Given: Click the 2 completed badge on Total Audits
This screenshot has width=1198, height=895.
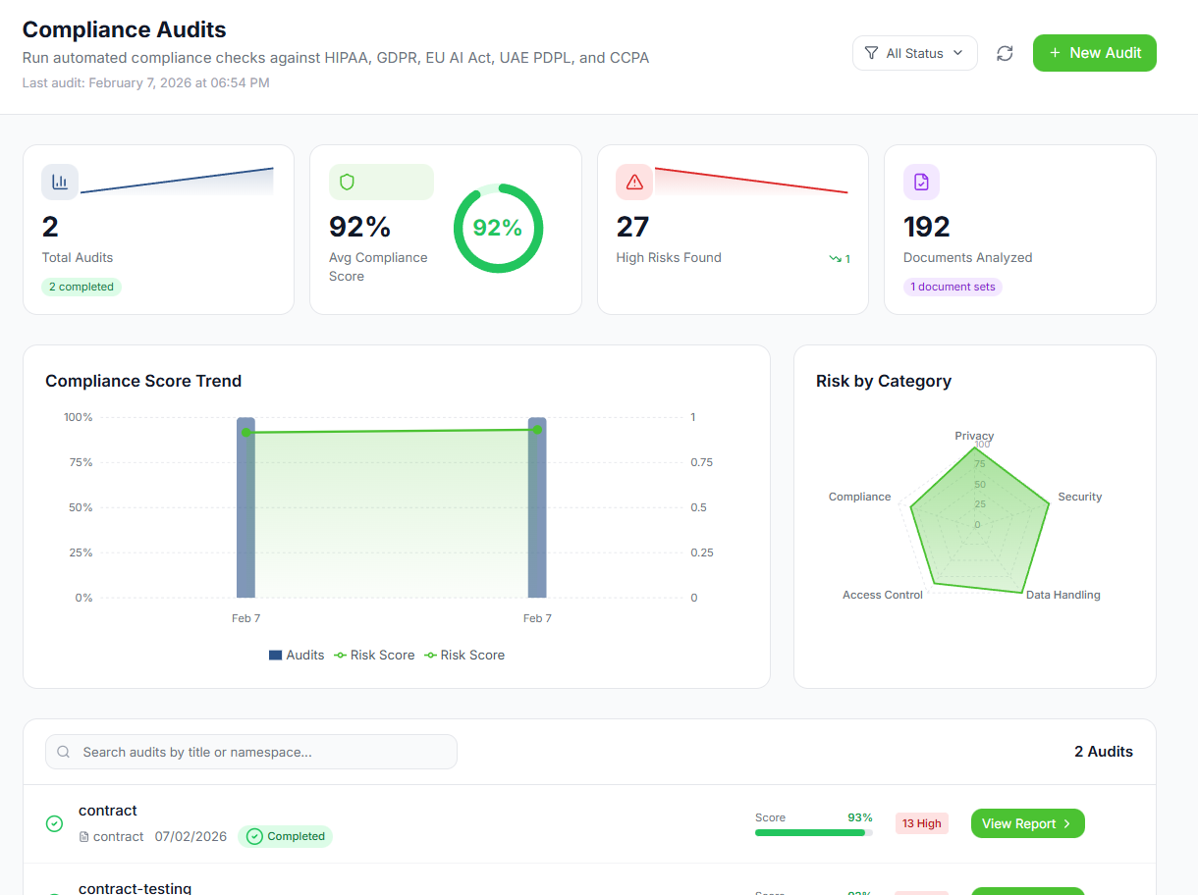Looking at the screenshot, I should [81, 286].
